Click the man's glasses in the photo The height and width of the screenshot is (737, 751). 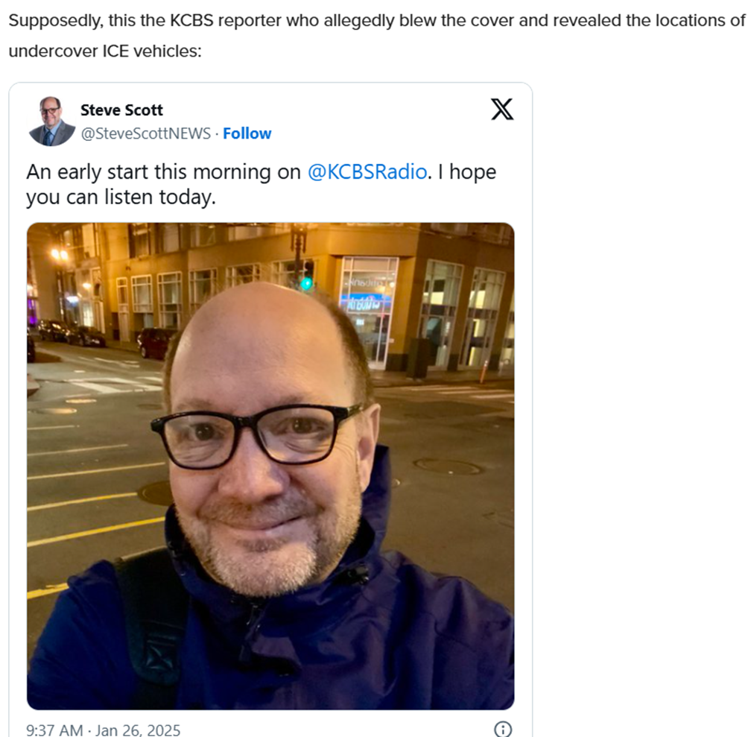click(x=257, y=436)
